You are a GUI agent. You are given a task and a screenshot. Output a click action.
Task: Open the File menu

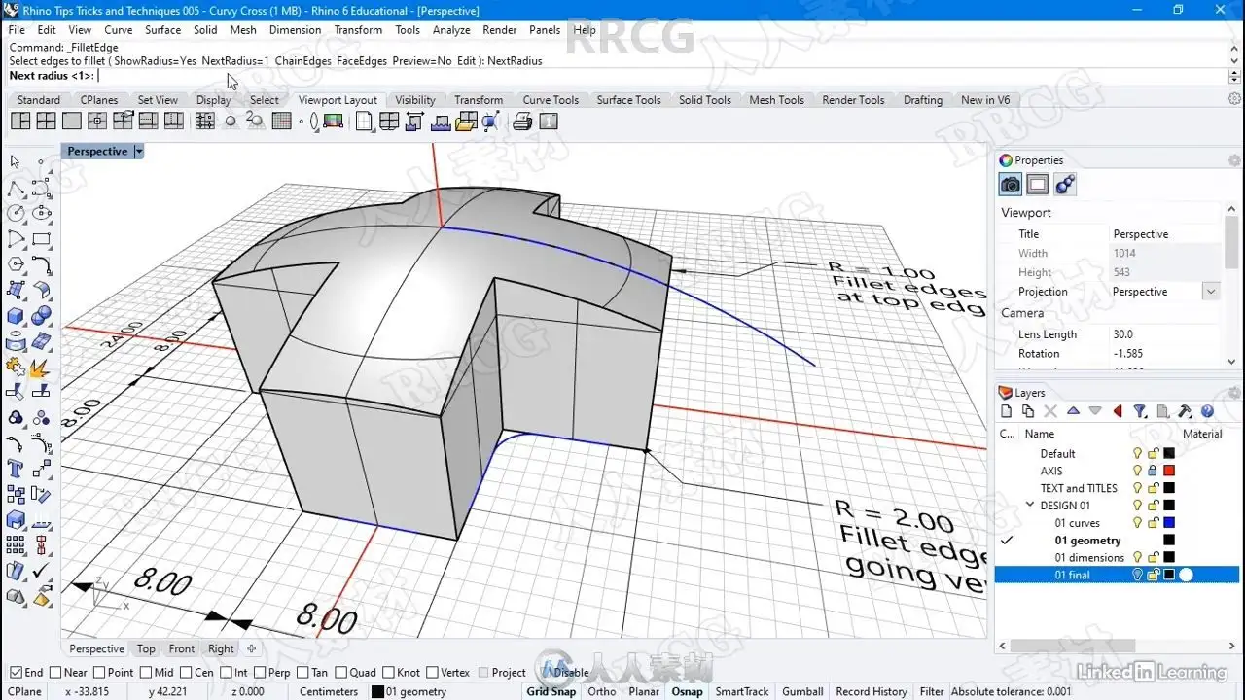tap(17, 30)
